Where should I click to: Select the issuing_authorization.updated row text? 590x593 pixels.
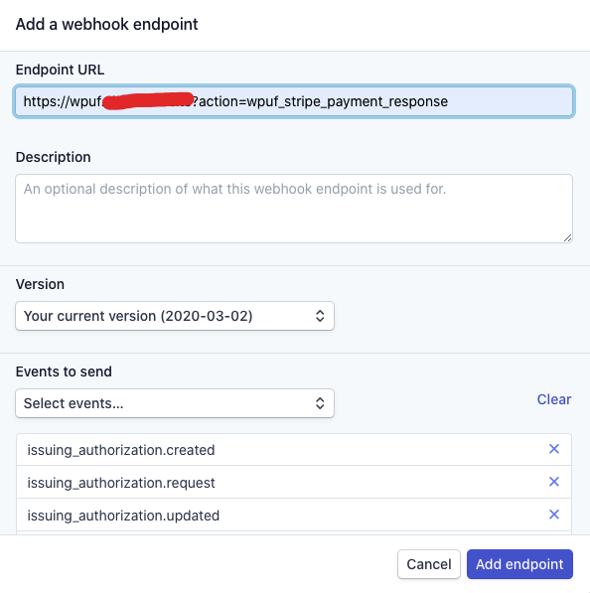123,516
